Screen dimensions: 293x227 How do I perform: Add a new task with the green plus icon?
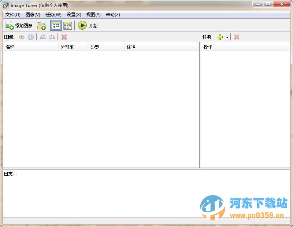point(219,37)
